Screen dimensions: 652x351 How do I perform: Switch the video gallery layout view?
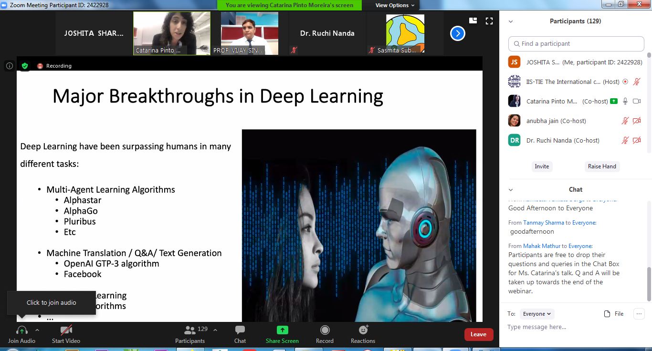pyautogui.click(x=473, y=21)
